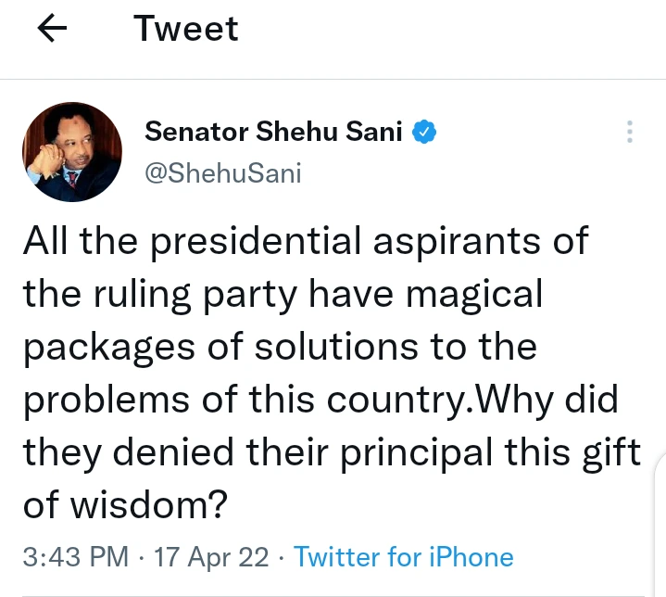The image size is (666, 597).
Task: Tap the 3:43 PM timestamp
Action: pyautogui.click(x=75, y=557)
